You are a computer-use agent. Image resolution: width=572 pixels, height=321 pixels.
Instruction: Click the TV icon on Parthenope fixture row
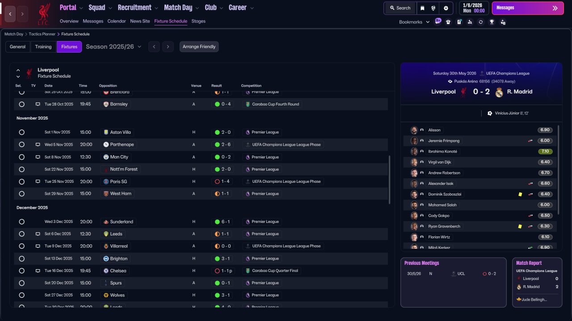(x=38, y=145)
